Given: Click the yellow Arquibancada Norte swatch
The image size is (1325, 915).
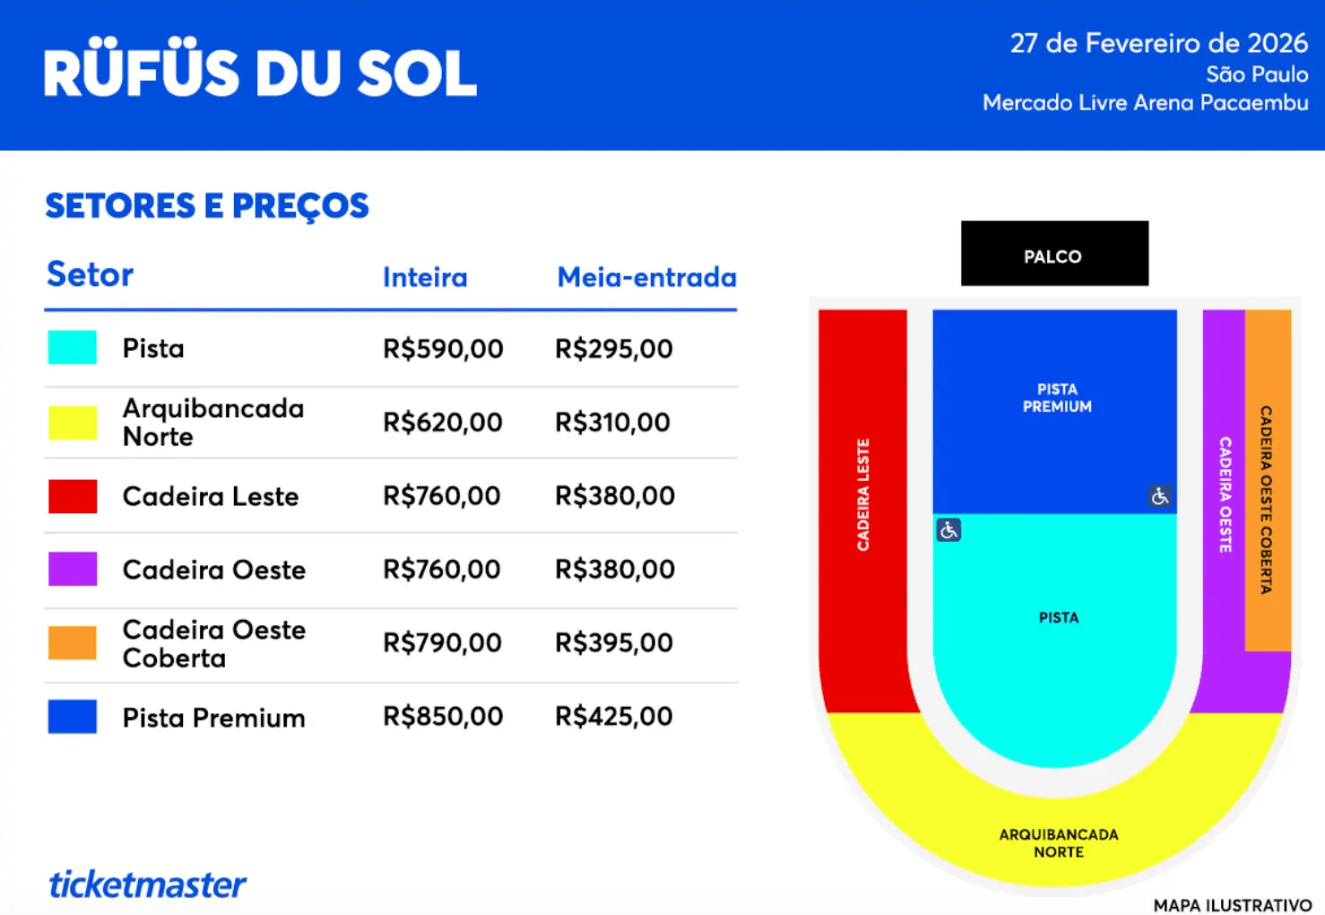Looking at the screenshot, I should click(x=72, y=422).
